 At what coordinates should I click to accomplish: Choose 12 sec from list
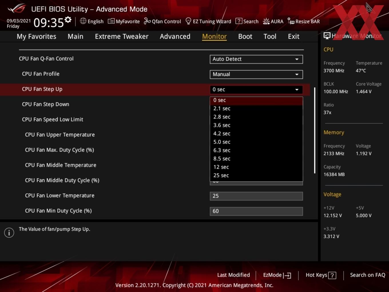(x=256, y=167)
